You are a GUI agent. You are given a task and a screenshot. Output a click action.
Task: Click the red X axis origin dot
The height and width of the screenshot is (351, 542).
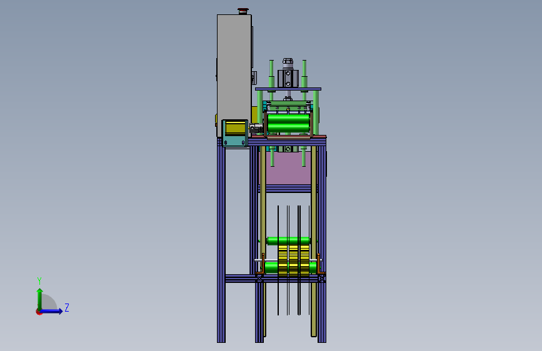[x=39, y=312]
